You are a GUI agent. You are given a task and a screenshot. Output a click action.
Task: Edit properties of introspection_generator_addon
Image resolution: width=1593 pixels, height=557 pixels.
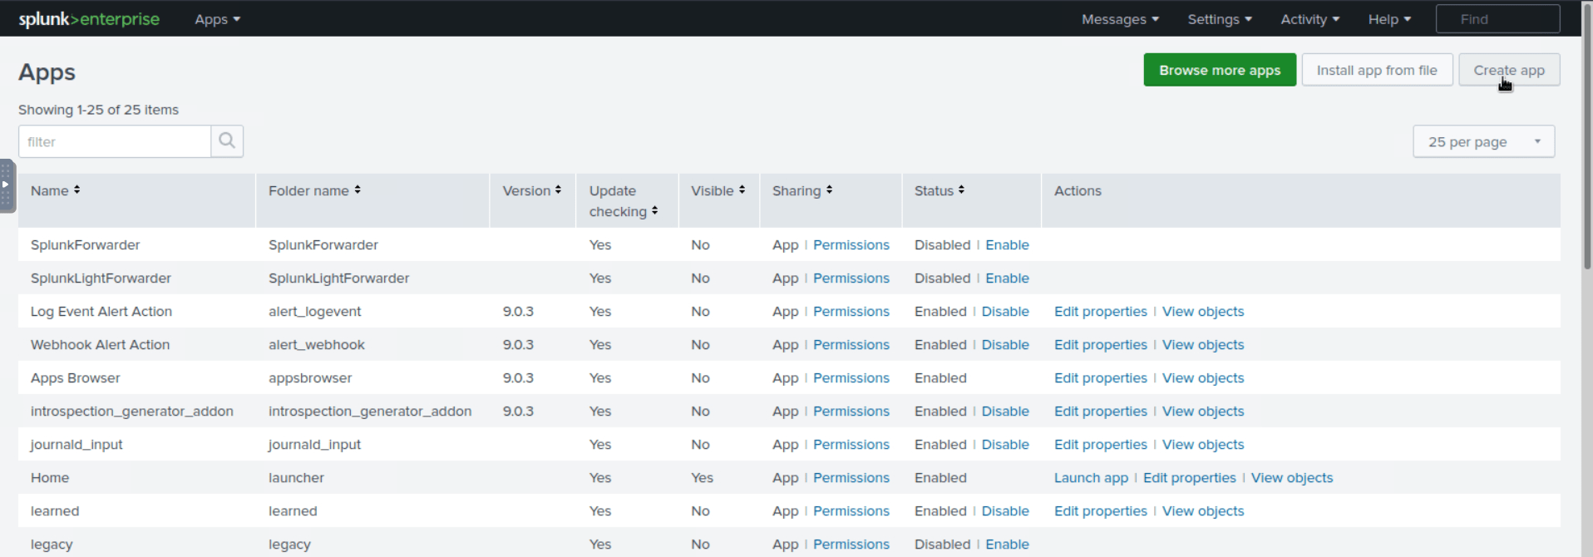tap(1101, 411)
